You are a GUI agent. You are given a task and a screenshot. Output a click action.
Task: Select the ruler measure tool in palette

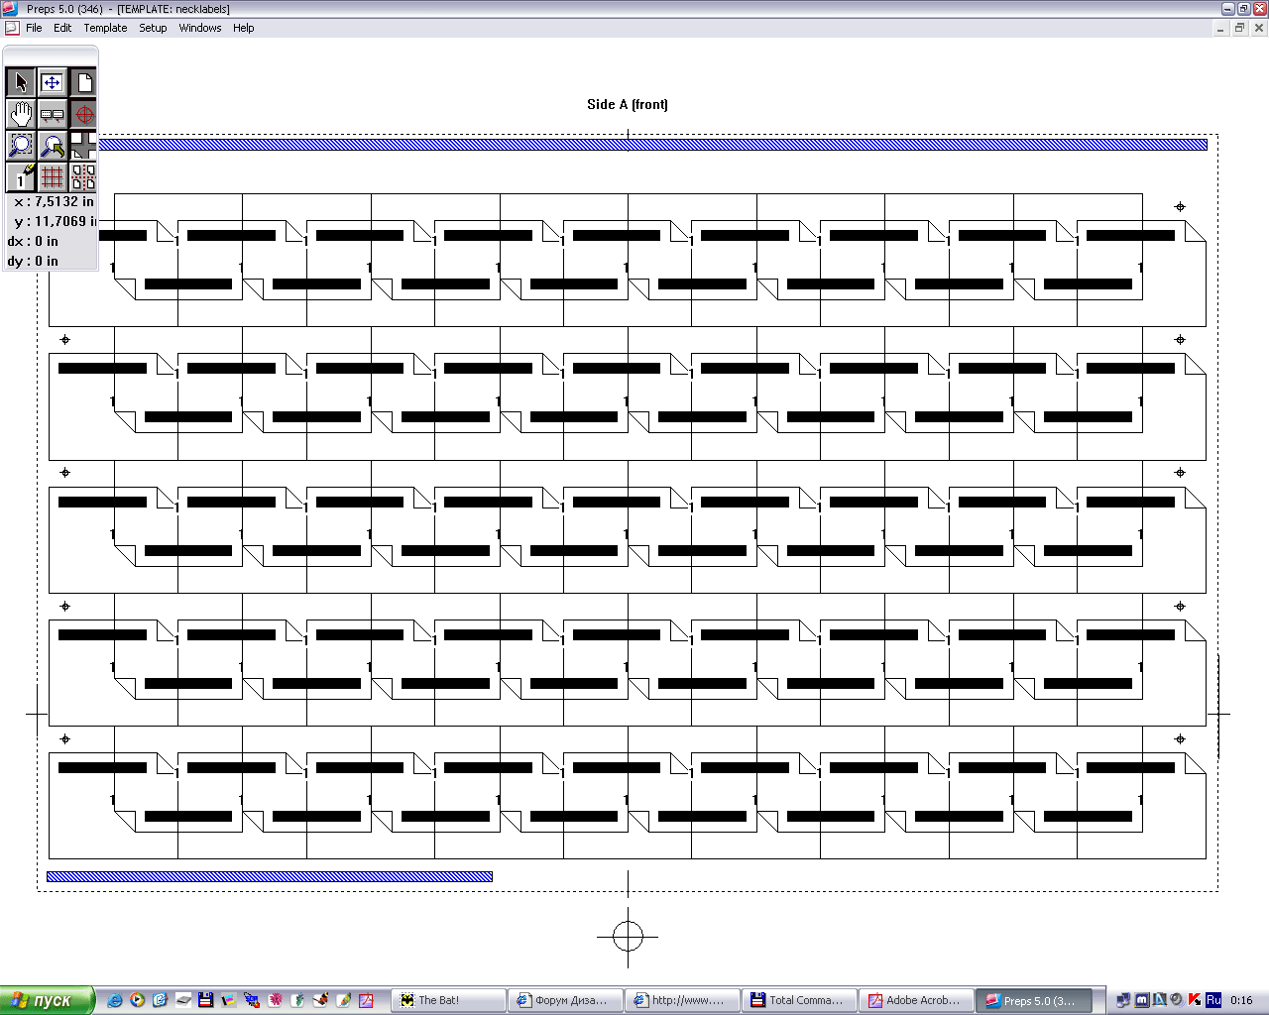tap(52, 114)
